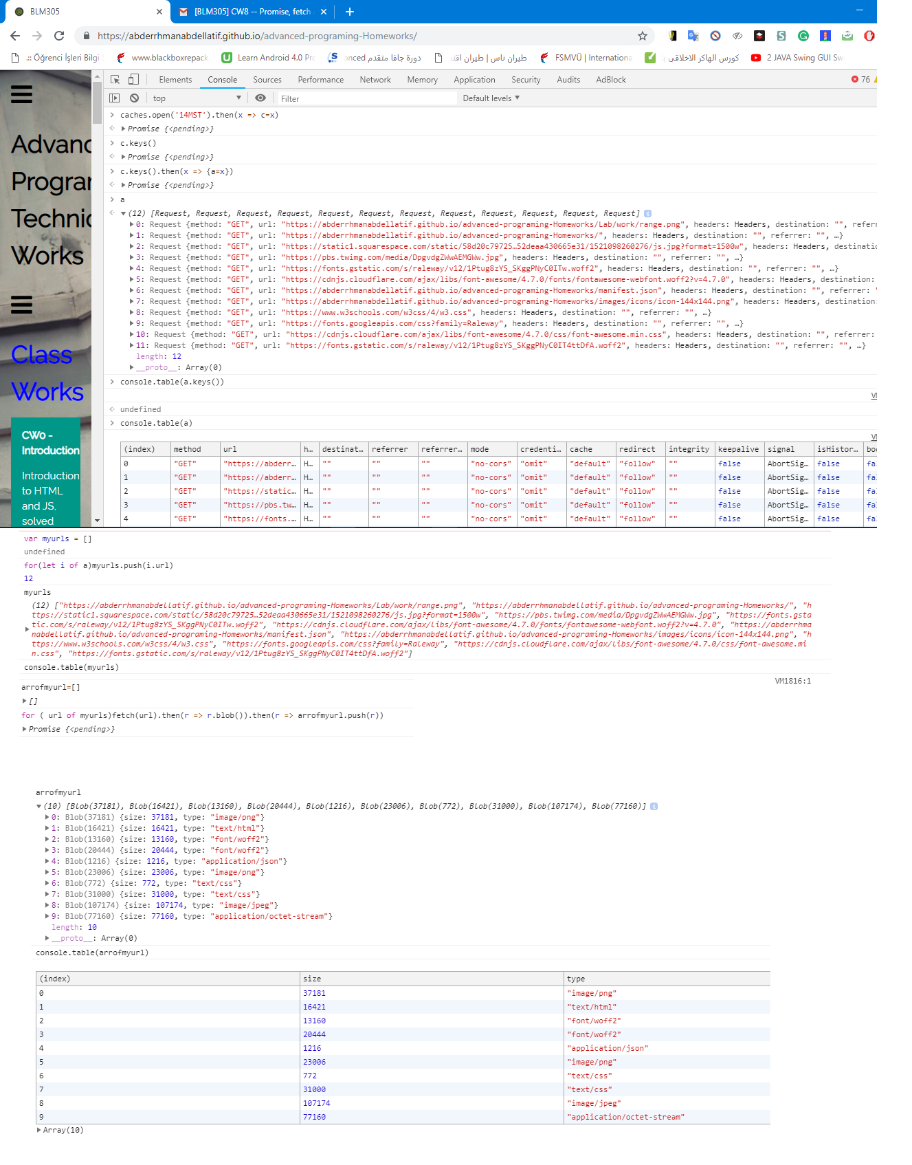Screen dimensions: 912x1165
Task: Click the page vertical scrollbar thumb
Action: pos(97,103)
